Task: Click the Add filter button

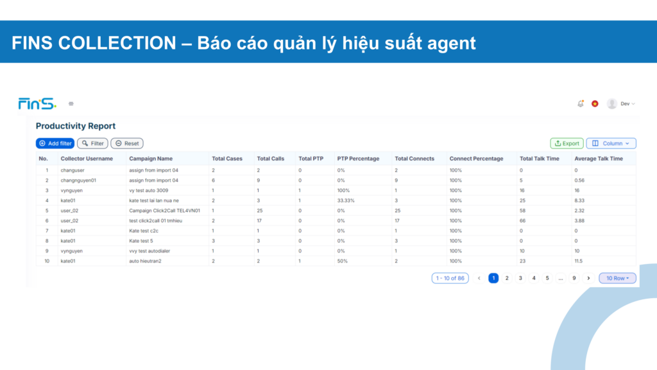Action: [55, 143]
